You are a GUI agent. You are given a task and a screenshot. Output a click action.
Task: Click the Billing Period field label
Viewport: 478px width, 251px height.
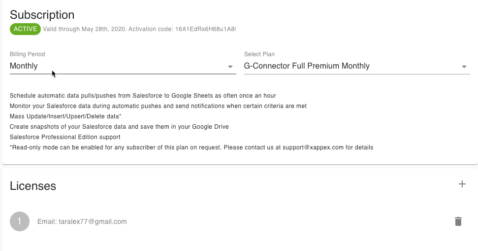[x=28, y=54]
